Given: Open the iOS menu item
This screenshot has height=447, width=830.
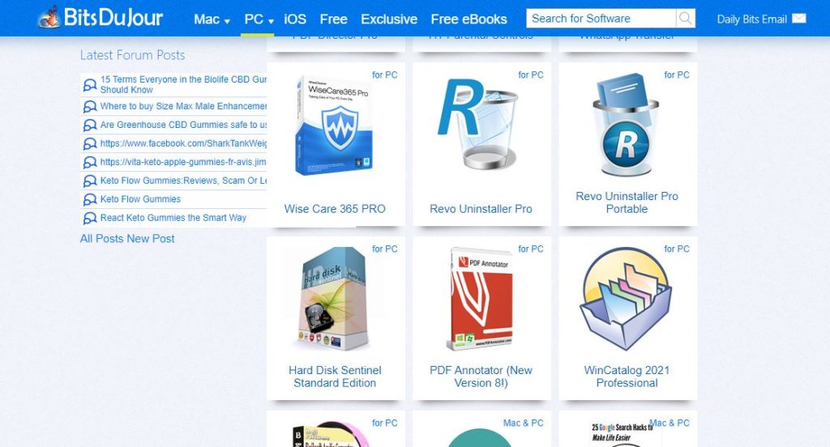Looking at the screenshot, I should [295, 19].
